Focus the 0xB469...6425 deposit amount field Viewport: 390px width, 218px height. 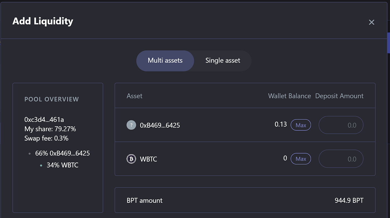click(x=341, y=125)
